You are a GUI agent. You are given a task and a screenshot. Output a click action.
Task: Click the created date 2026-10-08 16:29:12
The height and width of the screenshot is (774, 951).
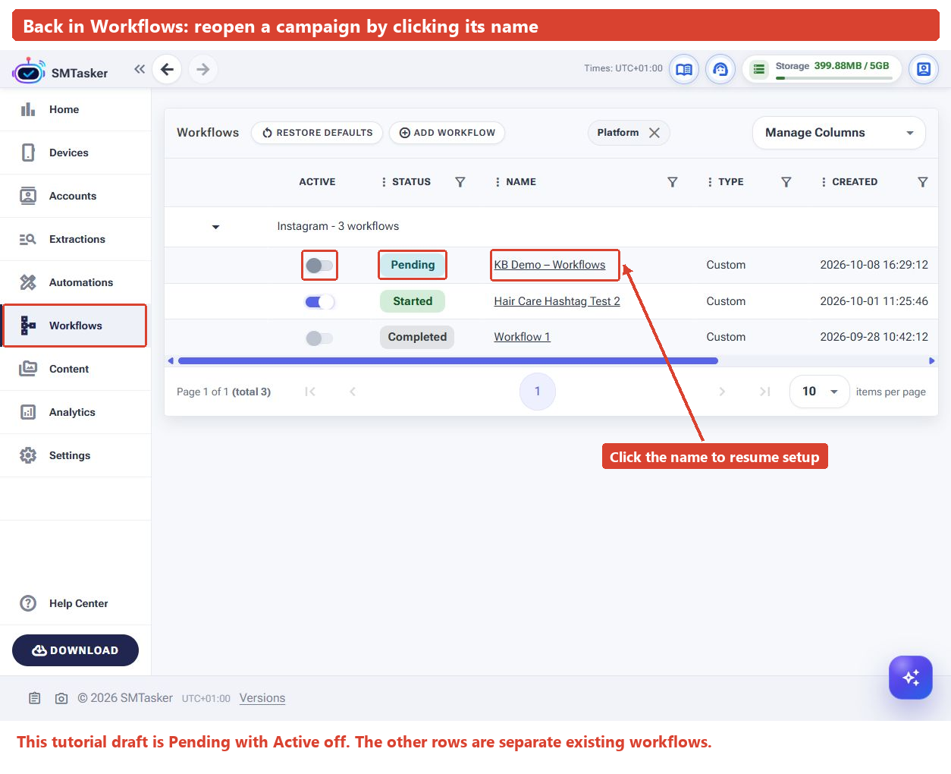(x=874, y=265)
